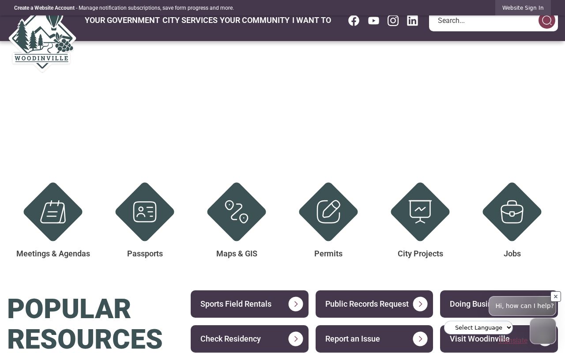Open the YouTube social icon
The height and width of the screenshot is (353, 565).
pos(373,21)
